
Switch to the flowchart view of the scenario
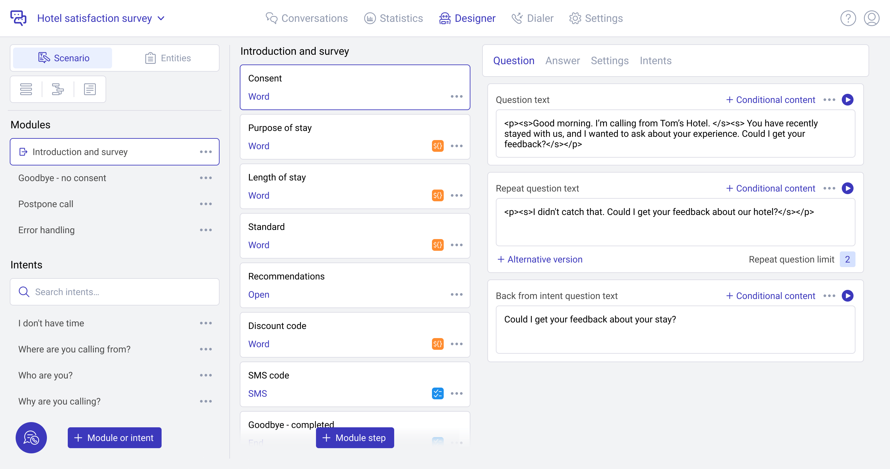click(58, 89)
